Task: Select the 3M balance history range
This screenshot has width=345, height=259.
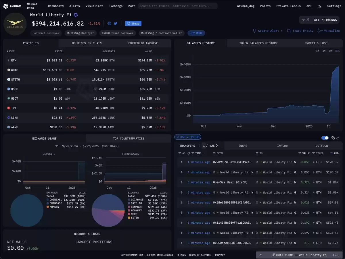Action: pos(330,51)
